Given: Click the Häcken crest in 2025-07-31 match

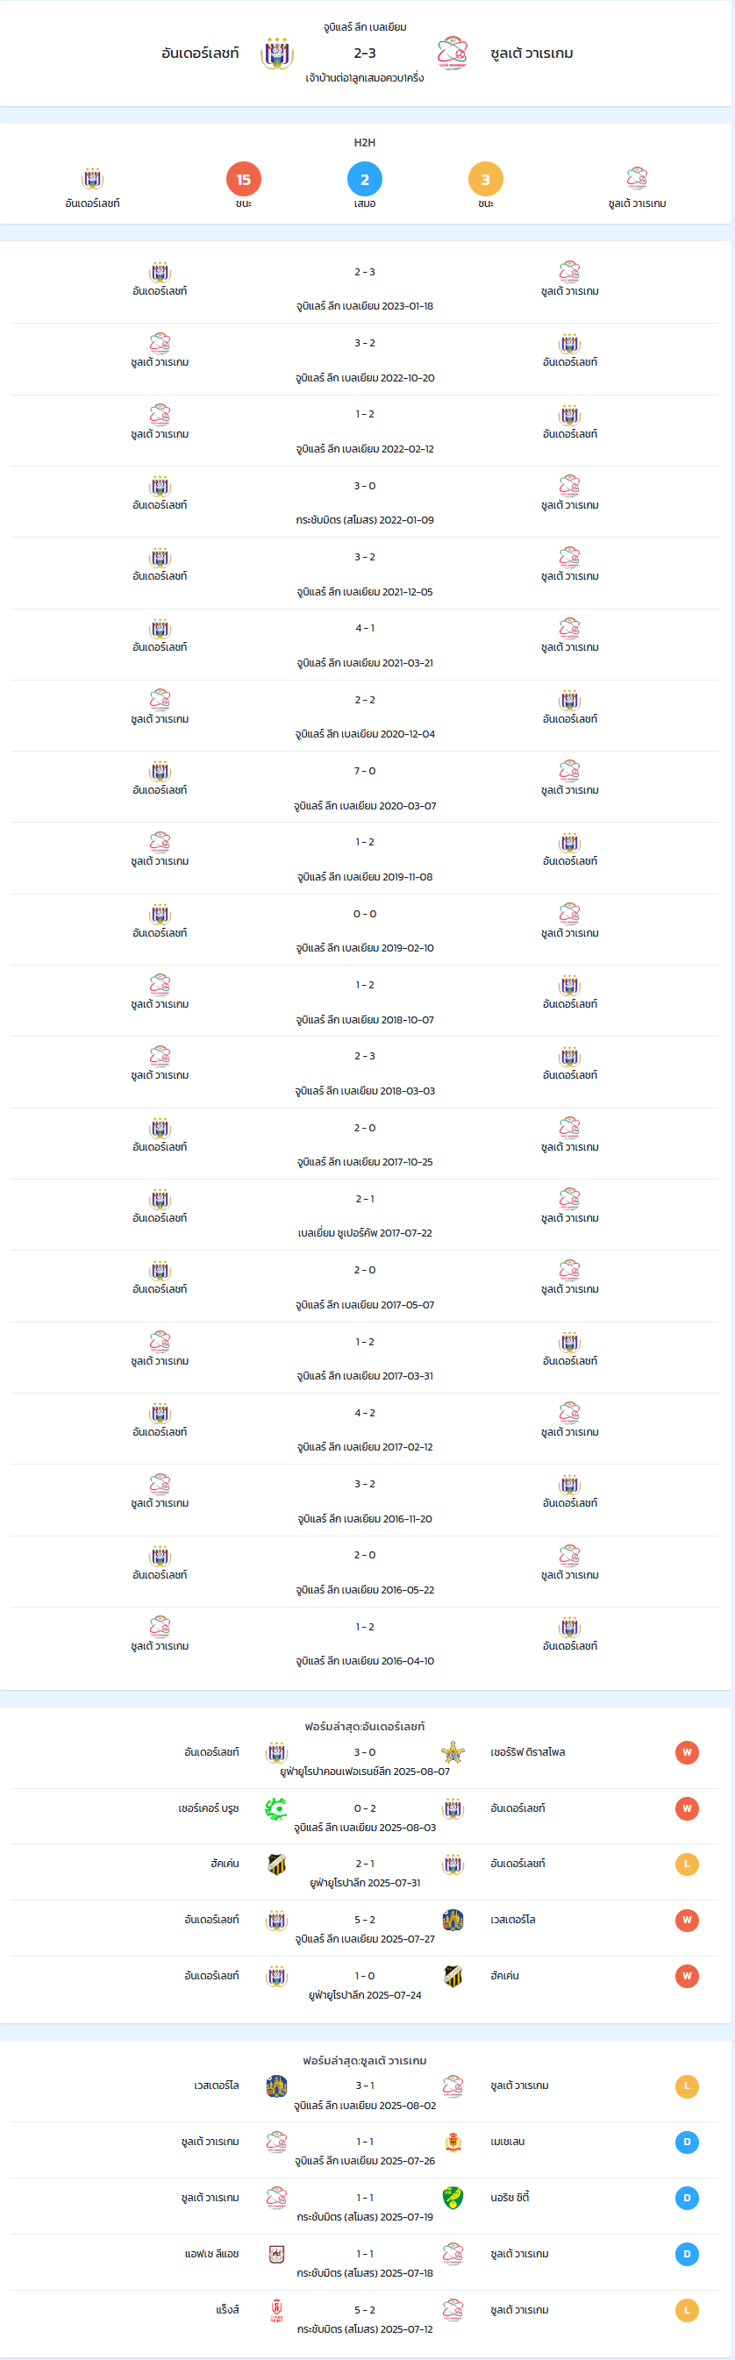Looking at the screenshot, I should pos(277,1864).
